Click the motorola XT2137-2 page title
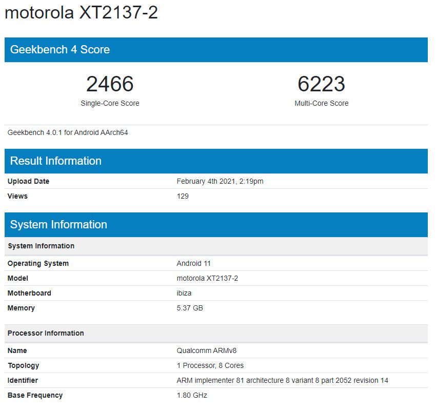436x410 pixels. click(81, 12)
